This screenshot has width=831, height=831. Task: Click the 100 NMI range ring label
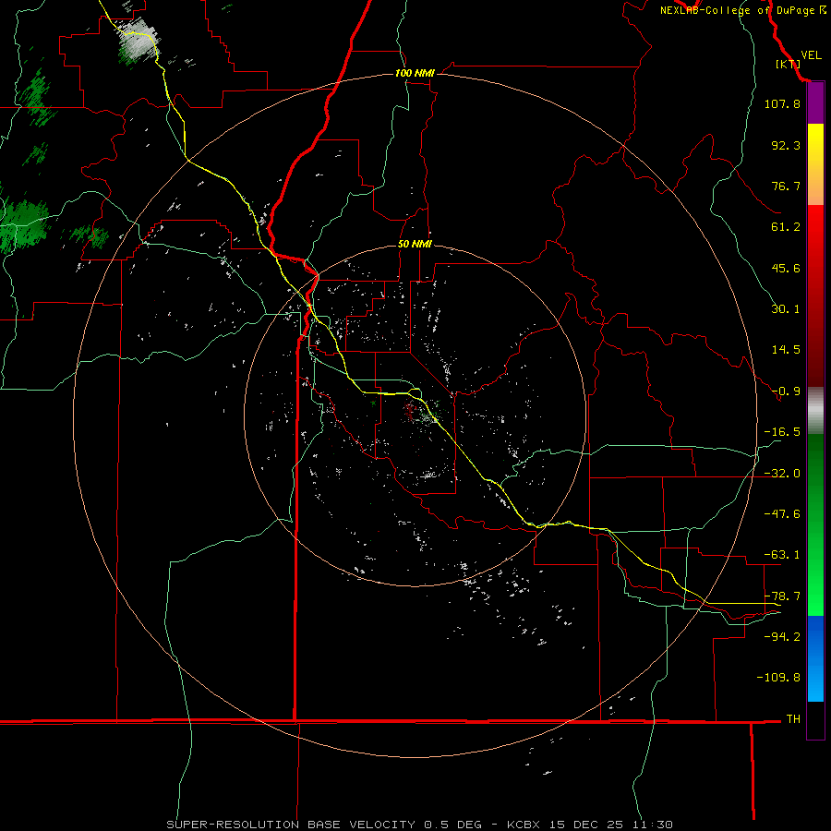point(415,73)
